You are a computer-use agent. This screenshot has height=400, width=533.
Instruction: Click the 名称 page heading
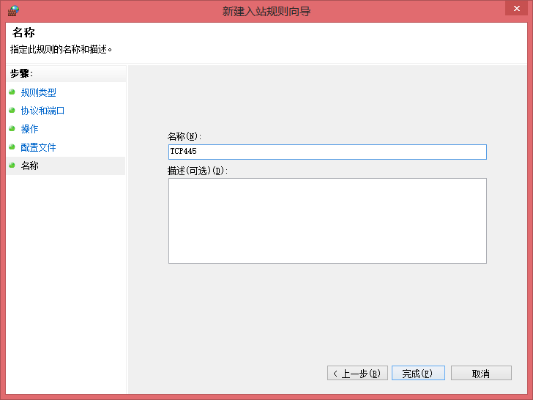pyautogui.click(x=23, y=33)
